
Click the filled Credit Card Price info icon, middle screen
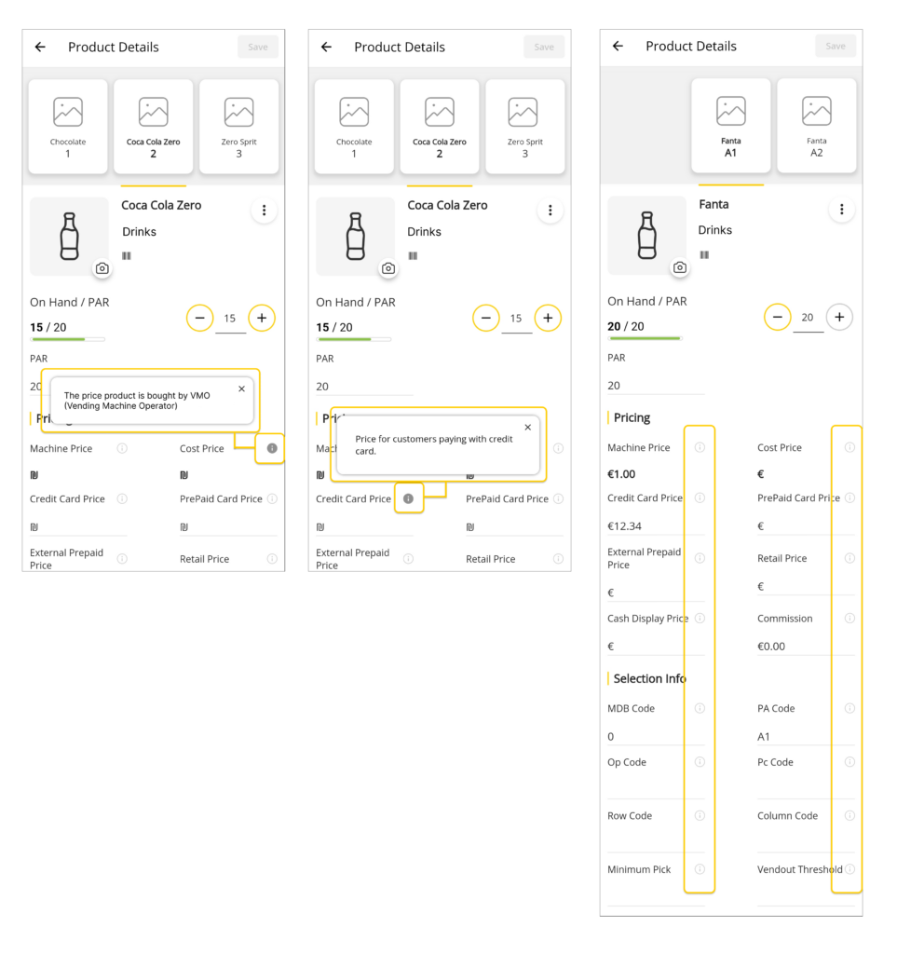(409, 499)
